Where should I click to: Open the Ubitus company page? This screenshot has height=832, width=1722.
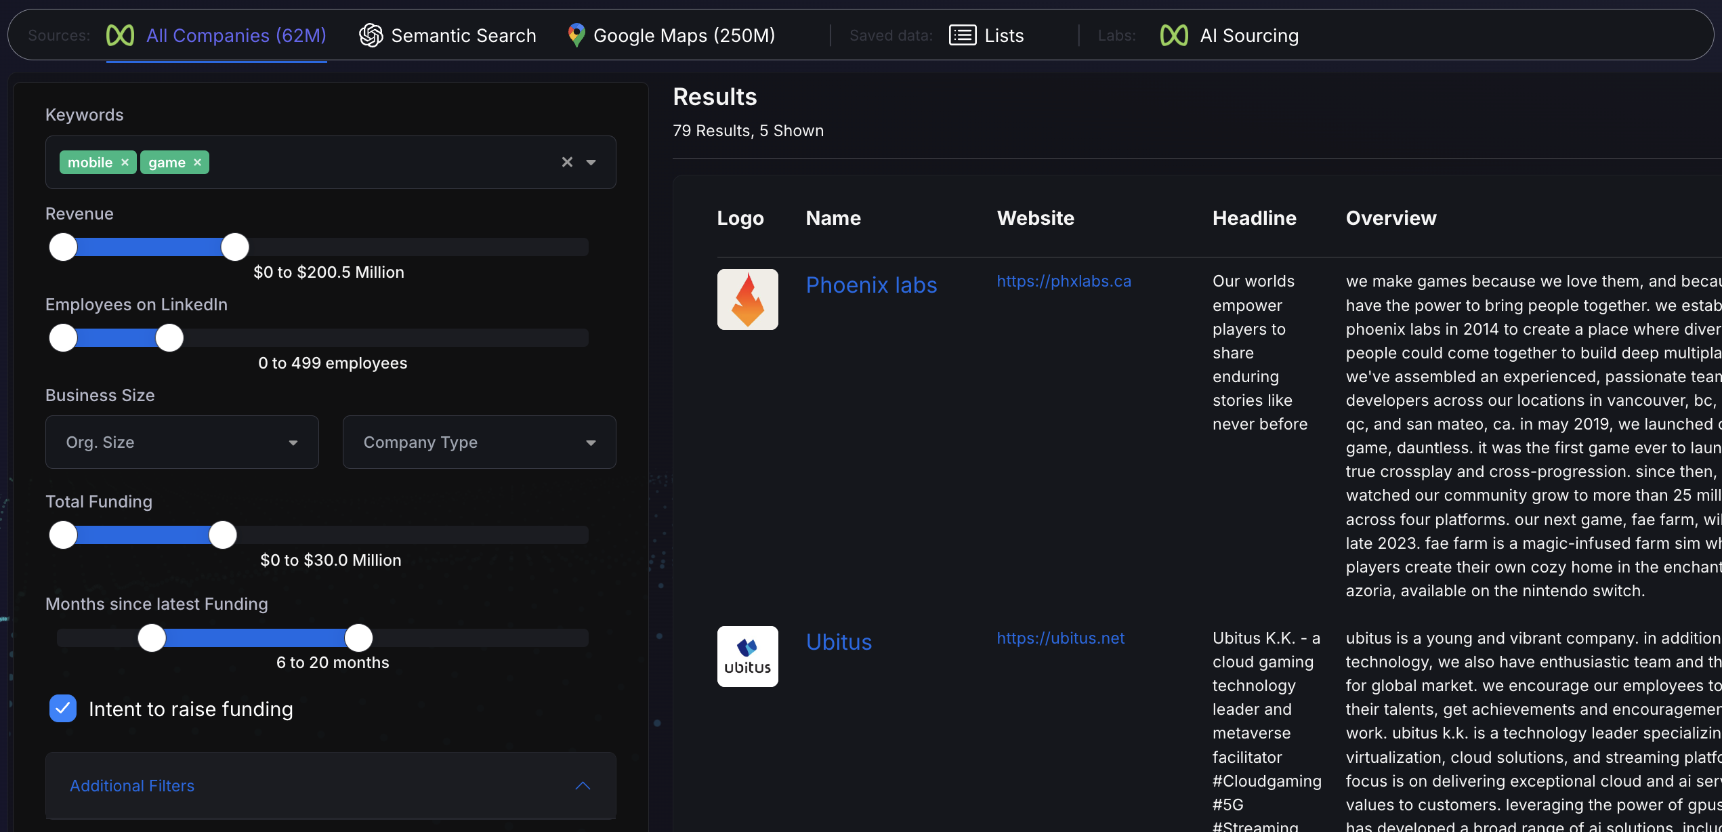[839, 642]
